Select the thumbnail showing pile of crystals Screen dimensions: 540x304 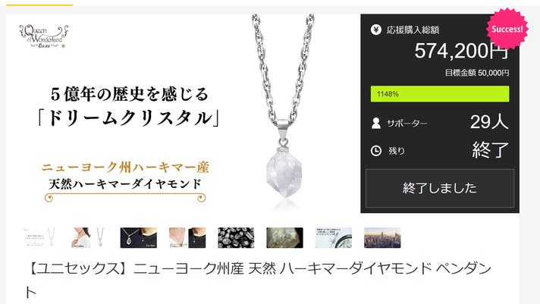[236, 237]
